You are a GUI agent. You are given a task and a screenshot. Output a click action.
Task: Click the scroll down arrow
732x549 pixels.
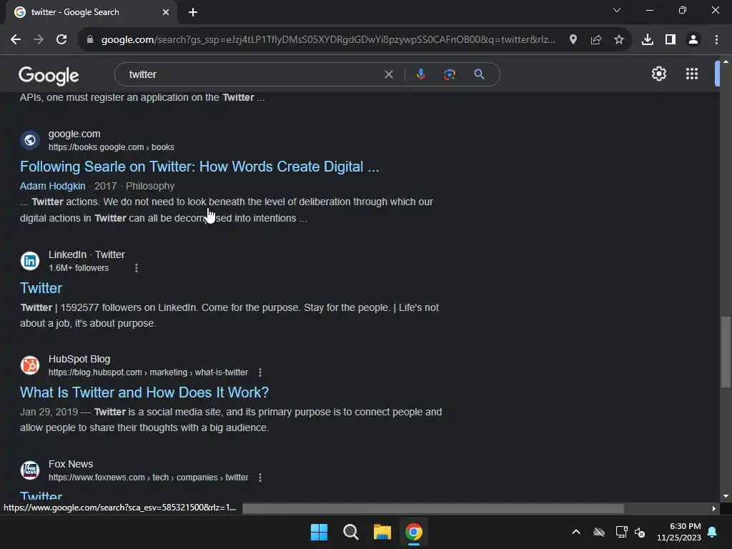click(726, 497)
